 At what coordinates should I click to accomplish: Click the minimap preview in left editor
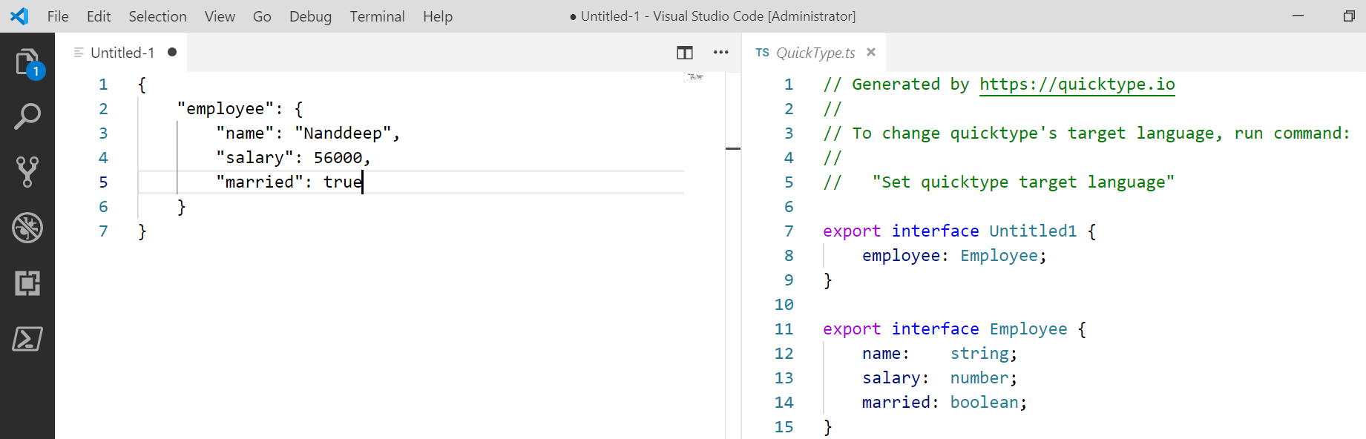[x=695, y=76]
